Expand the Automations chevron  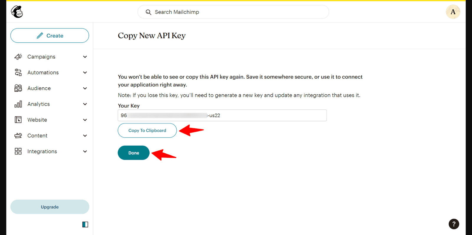[85, 73]
